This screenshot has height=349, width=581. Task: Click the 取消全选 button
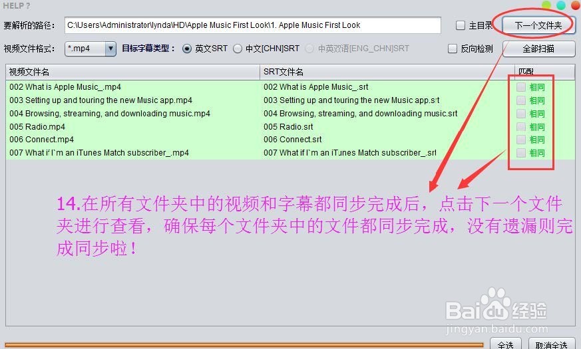(x=552, y=344)
